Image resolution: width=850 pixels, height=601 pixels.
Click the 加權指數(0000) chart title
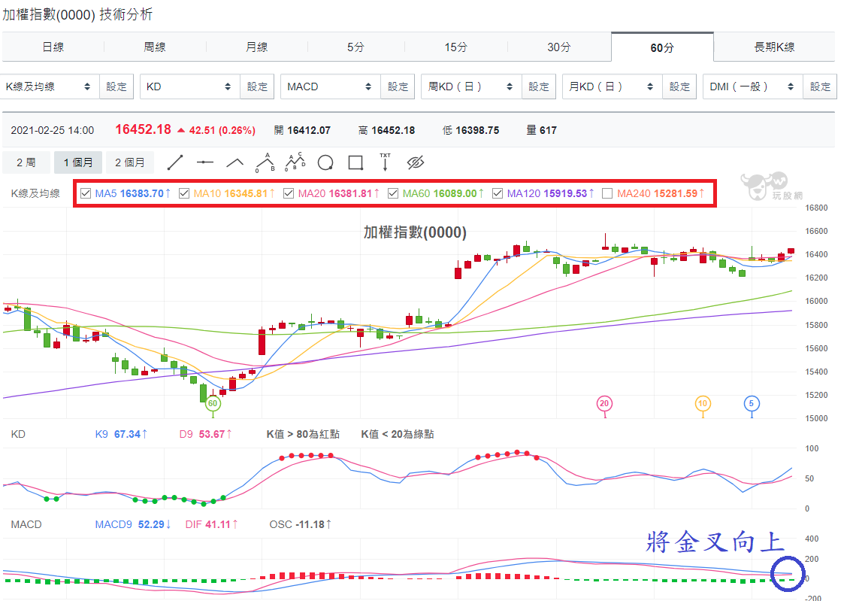pos(415,232)
